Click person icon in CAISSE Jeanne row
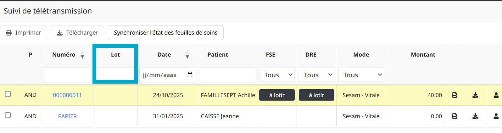Image resolution: width=502 pixels, height=133 pixels. (x=496, y=116)
